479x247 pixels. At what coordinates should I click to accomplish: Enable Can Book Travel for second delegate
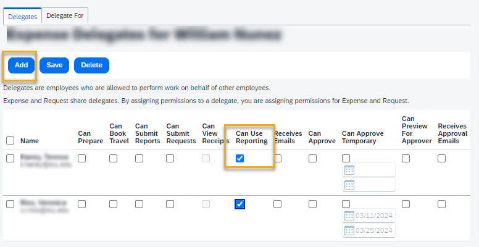coord(114,204)
